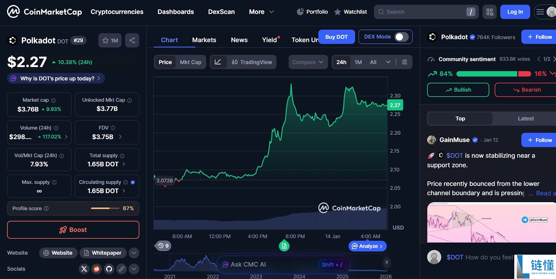Share Polkadot page using share icon

coord(132,40)
